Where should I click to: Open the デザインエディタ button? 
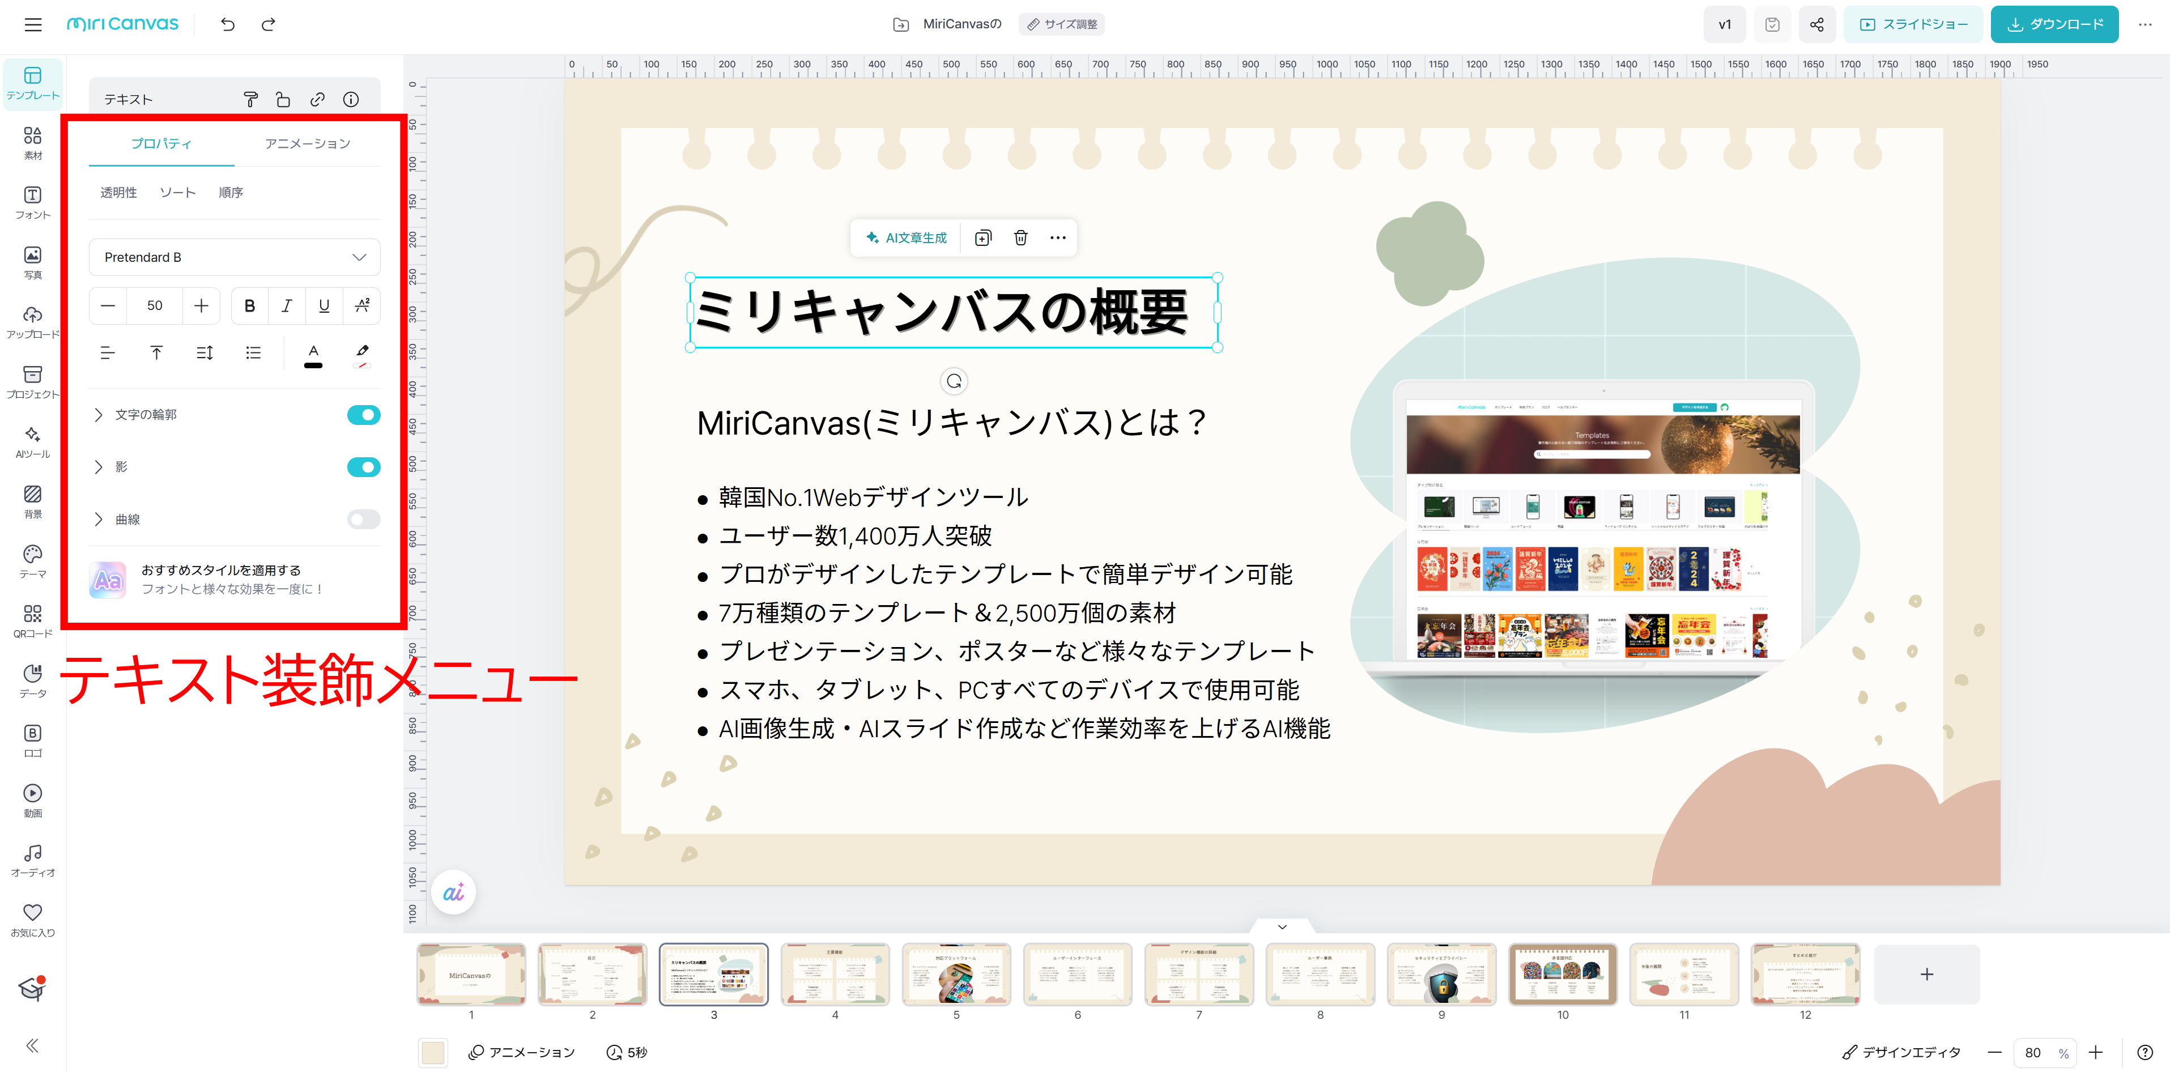point(1900,1052)
